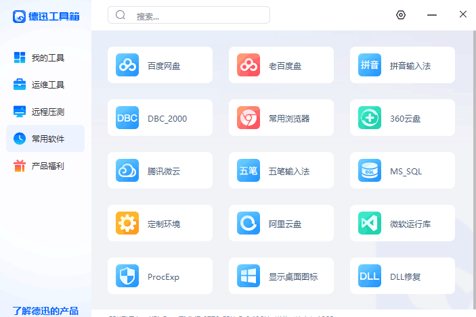Open the 360云盘 green icon
This screenshot has width=476, height=317.
point(370,118)
